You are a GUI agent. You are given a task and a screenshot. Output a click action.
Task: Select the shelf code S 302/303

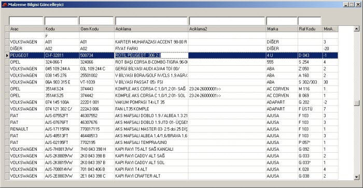[310, 82]
